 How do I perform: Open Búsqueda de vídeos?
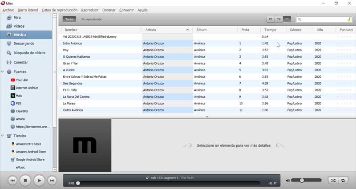[29, 53]
